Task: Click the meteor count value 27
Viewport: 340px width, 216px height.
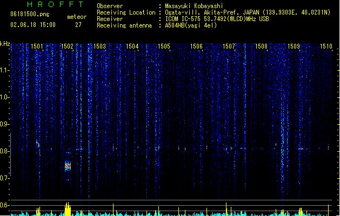Action: pyautogui.click(x=78, y=25)
